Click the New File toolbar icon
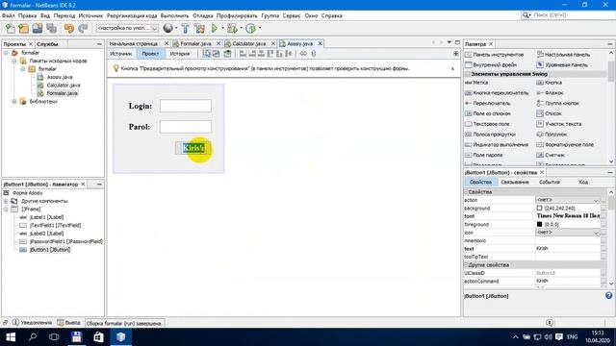 pyautogui.click(x=11, y=28)
